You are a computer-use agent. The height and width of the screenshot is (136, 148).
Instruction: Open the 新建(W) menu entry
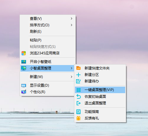[x=47, y=77]
